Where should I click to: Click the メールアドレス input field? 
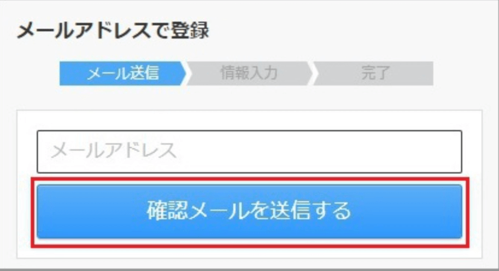tap(249, 151)
